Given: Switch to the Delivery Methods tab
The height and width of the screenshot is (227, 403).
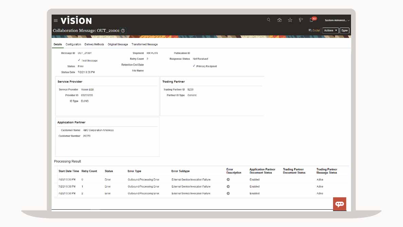Looking at the screenshot, I should (94, 44).
